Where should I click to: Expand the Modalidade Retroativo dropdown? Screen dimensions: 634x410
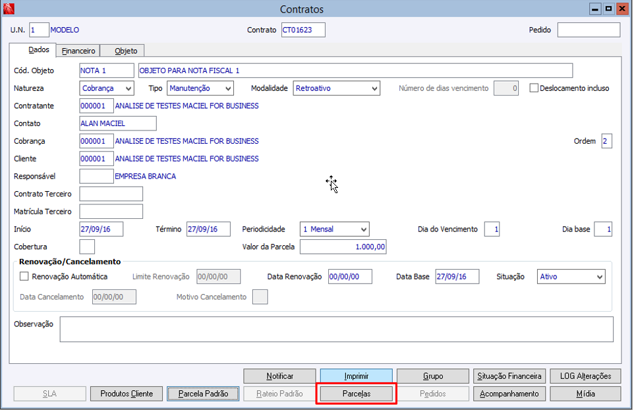336,88
